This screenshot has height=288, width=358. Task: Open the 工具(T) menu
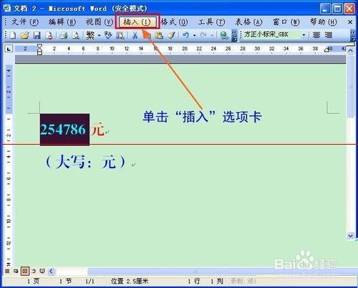[x=211, y=22]
